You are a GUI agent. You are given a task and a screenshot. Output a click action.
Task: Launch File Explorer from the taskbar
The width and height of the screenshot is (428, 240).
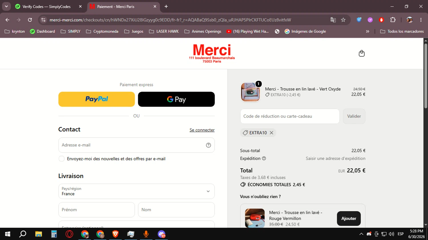(39, 234)
